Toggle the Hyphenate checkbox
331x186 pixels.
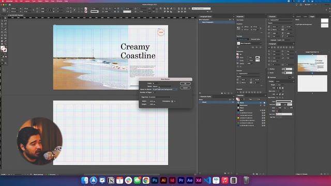268,77
